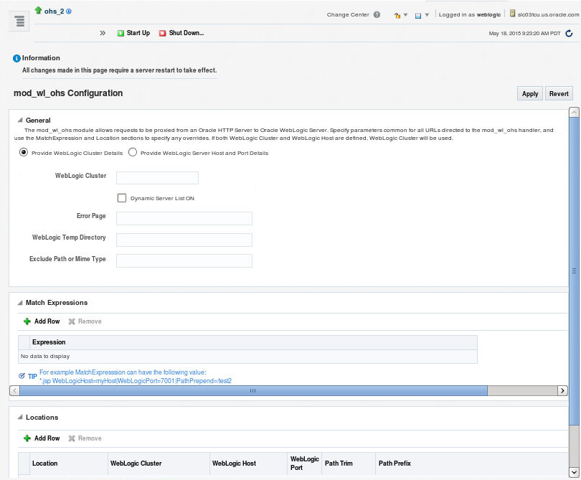Click the horizontal scrollbar thumb
Viewport: 581px width, 480px height.
click(x=253, y=390)
